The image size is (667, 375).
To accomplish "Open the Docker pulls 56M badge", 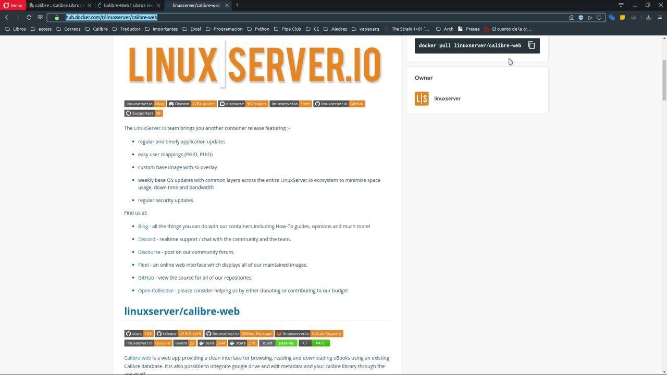I will coord(212,343).
